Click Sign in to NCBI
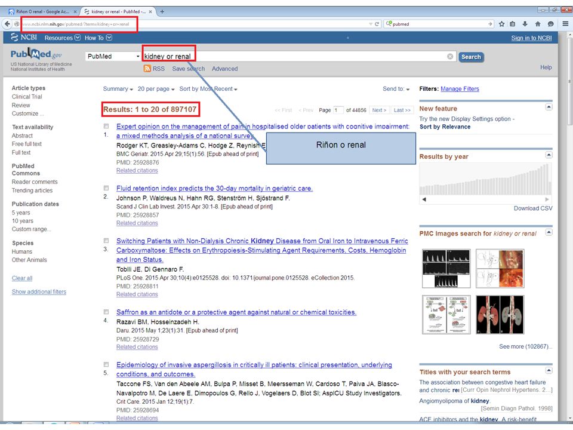The width and height of the screenshot is (573, 430). 531,38
